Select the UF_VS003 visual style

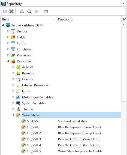pyautogui.click(x=34, y=139)
